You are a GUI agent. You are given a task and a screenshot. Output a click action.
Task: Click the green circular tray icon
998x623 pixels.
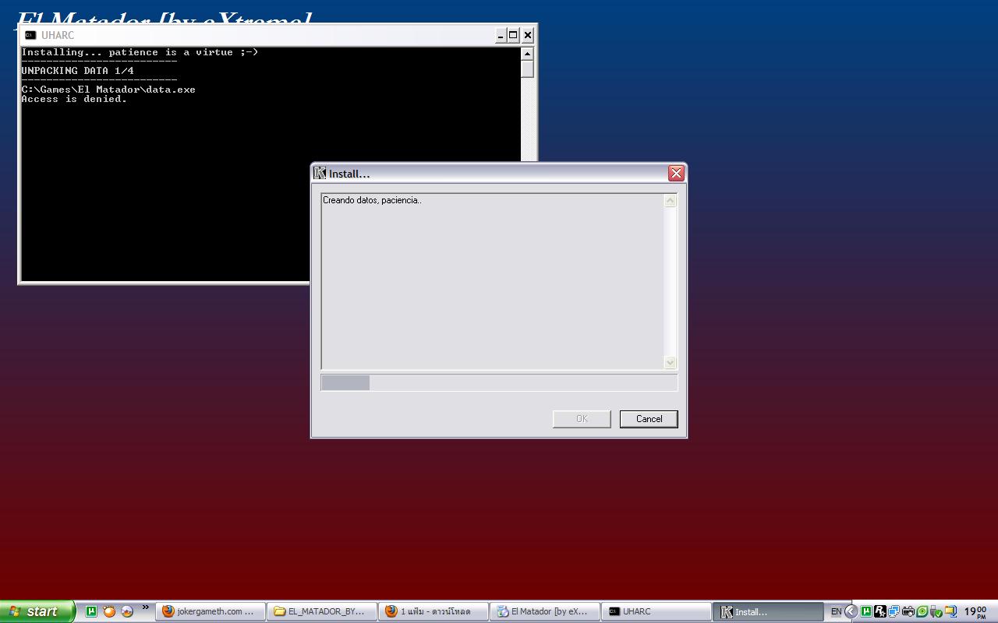tap(922, 611)
